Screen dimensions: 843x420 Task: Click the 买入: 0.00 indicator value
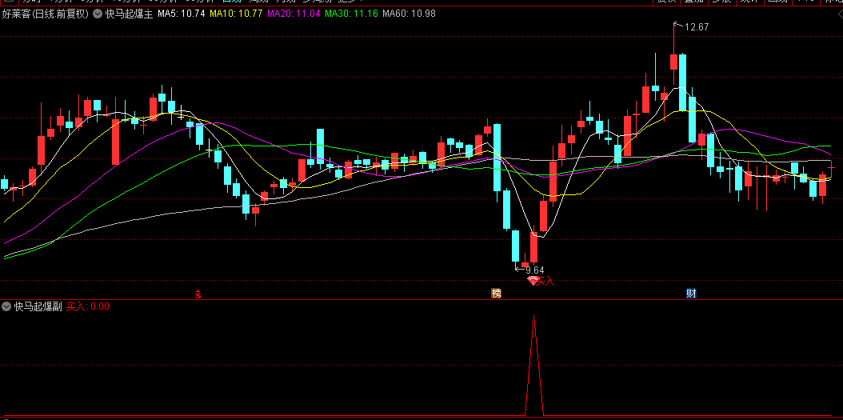pyautogui.click(x=88, y=306)
